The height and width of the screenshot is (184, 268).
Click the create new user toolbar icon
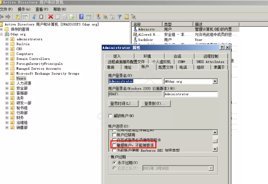(98, 17)
